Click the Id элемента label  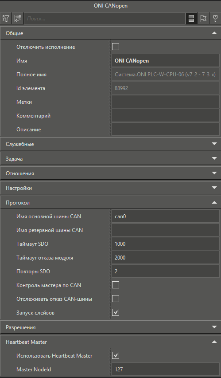31,88
